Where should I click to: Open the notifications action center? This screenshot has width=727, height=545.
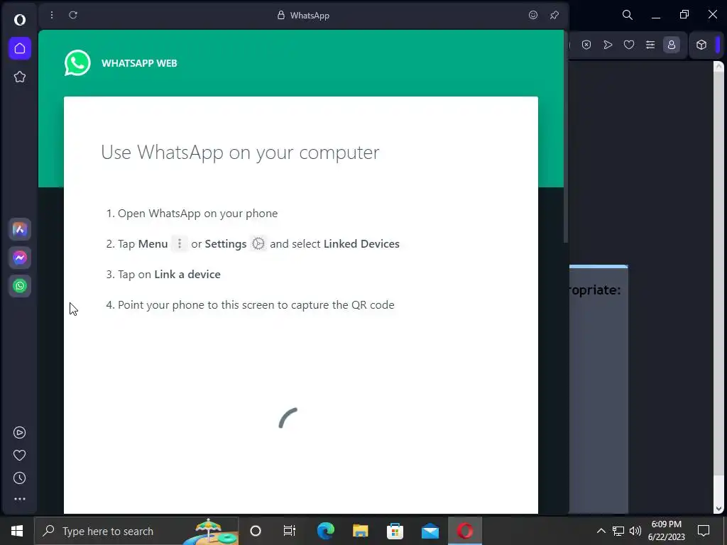click(704, 531)
